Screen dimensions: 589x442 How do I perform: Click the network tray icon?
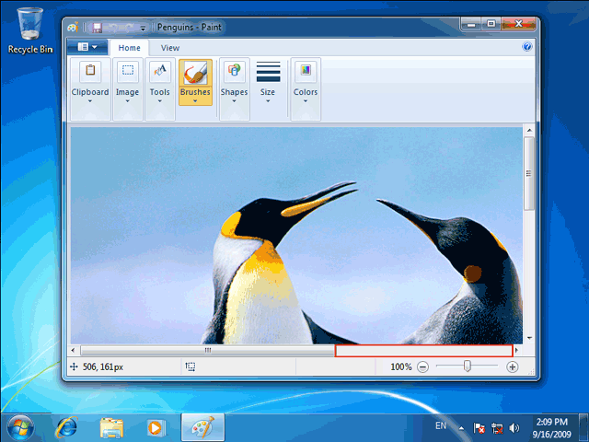(x=497, y=427)
